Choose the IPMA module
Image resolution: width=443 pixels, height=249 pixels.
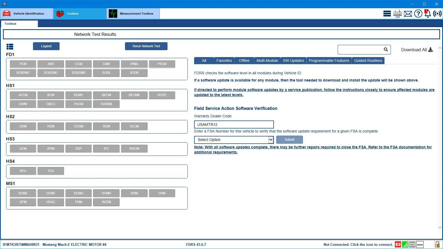click(134, 64)
